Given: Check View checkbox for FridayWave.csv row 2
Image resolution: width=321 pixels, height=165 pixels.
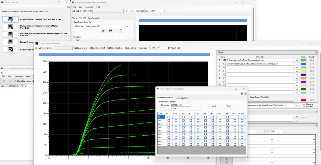Looking at the screenshot, I should [x=224, y=64].
